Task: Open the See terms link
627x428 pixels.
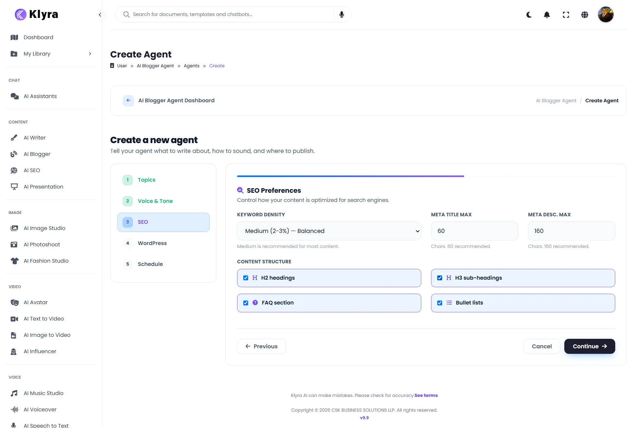Action: tap(426, 395)
